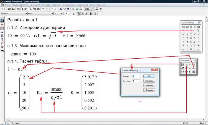Viewport: 208px width, 125px height.
Task: Open the zoom level 200% dropdown
Action: (93, 9)
